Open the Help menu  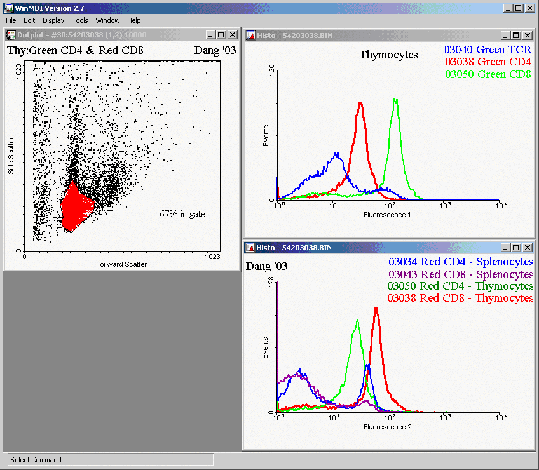(x=133, y=20)
